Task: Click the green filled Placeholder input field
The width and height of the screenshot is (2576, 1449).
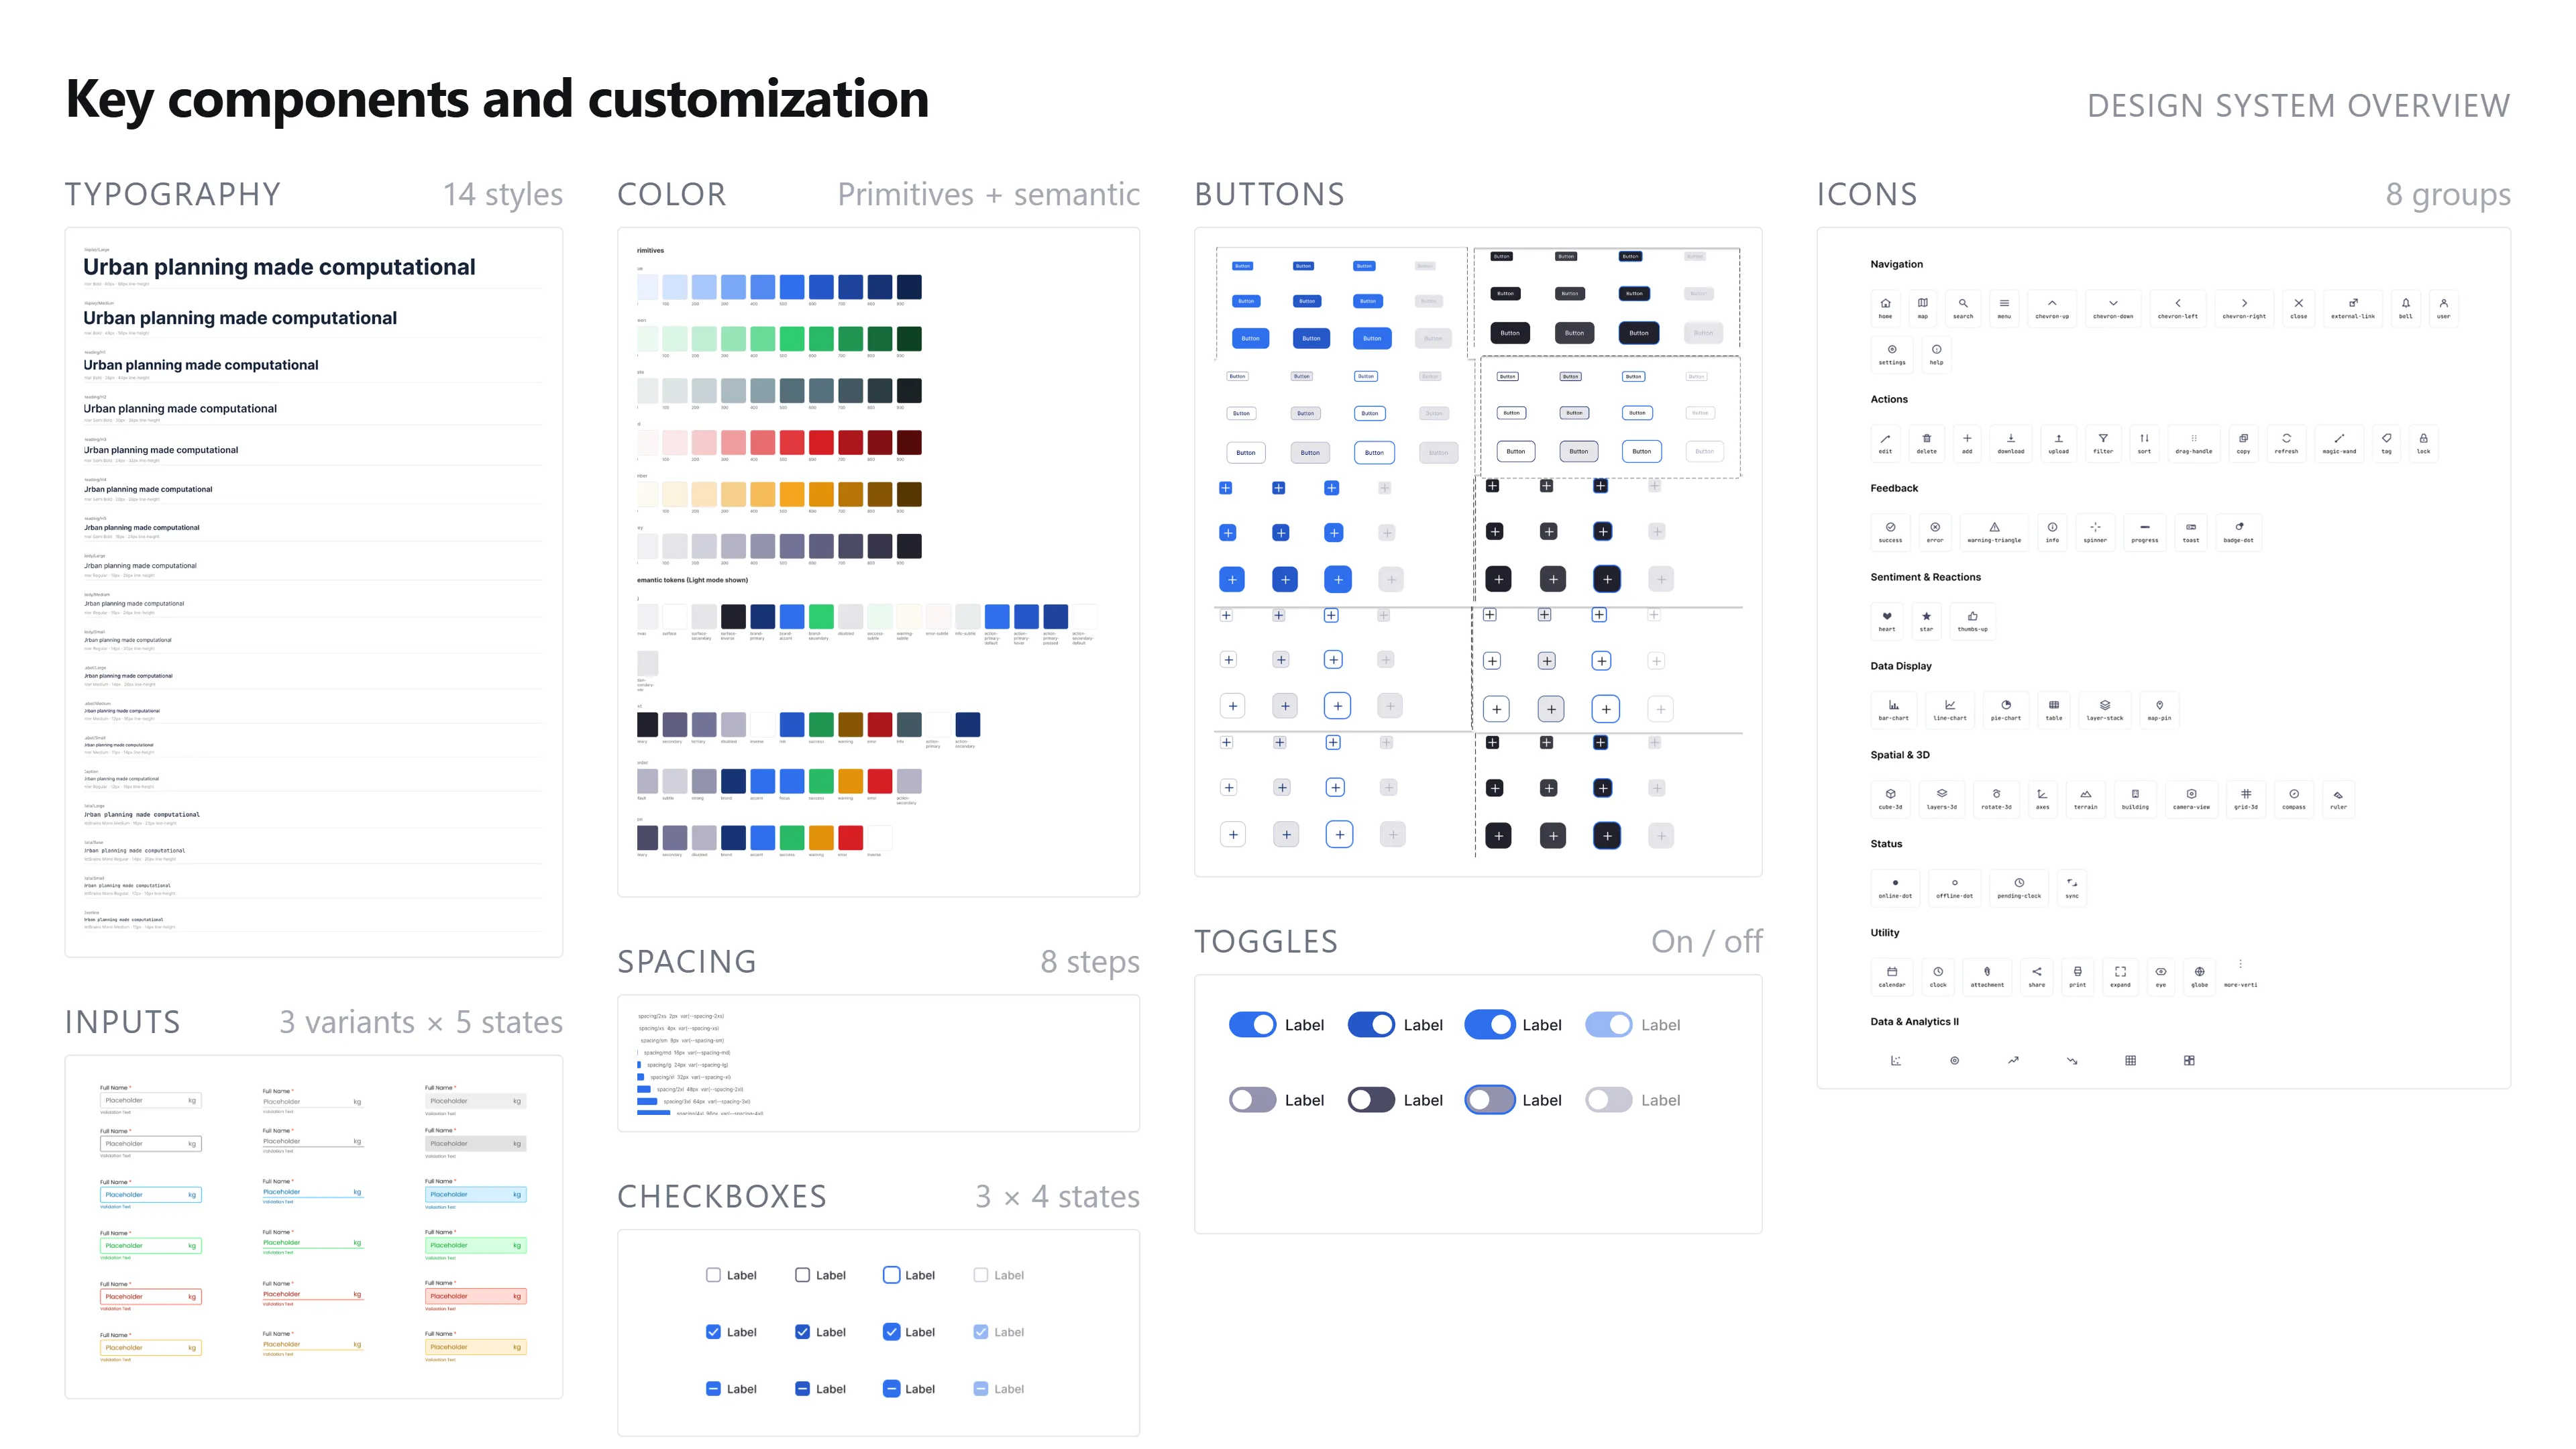Action: click(476, 1245)
